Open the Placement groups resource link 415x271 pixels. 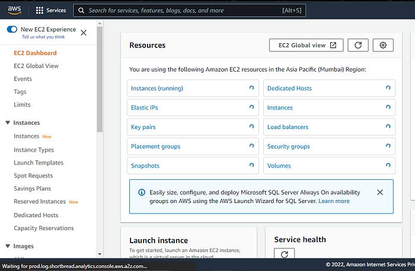pyautogui.click(x=155, y=146)
